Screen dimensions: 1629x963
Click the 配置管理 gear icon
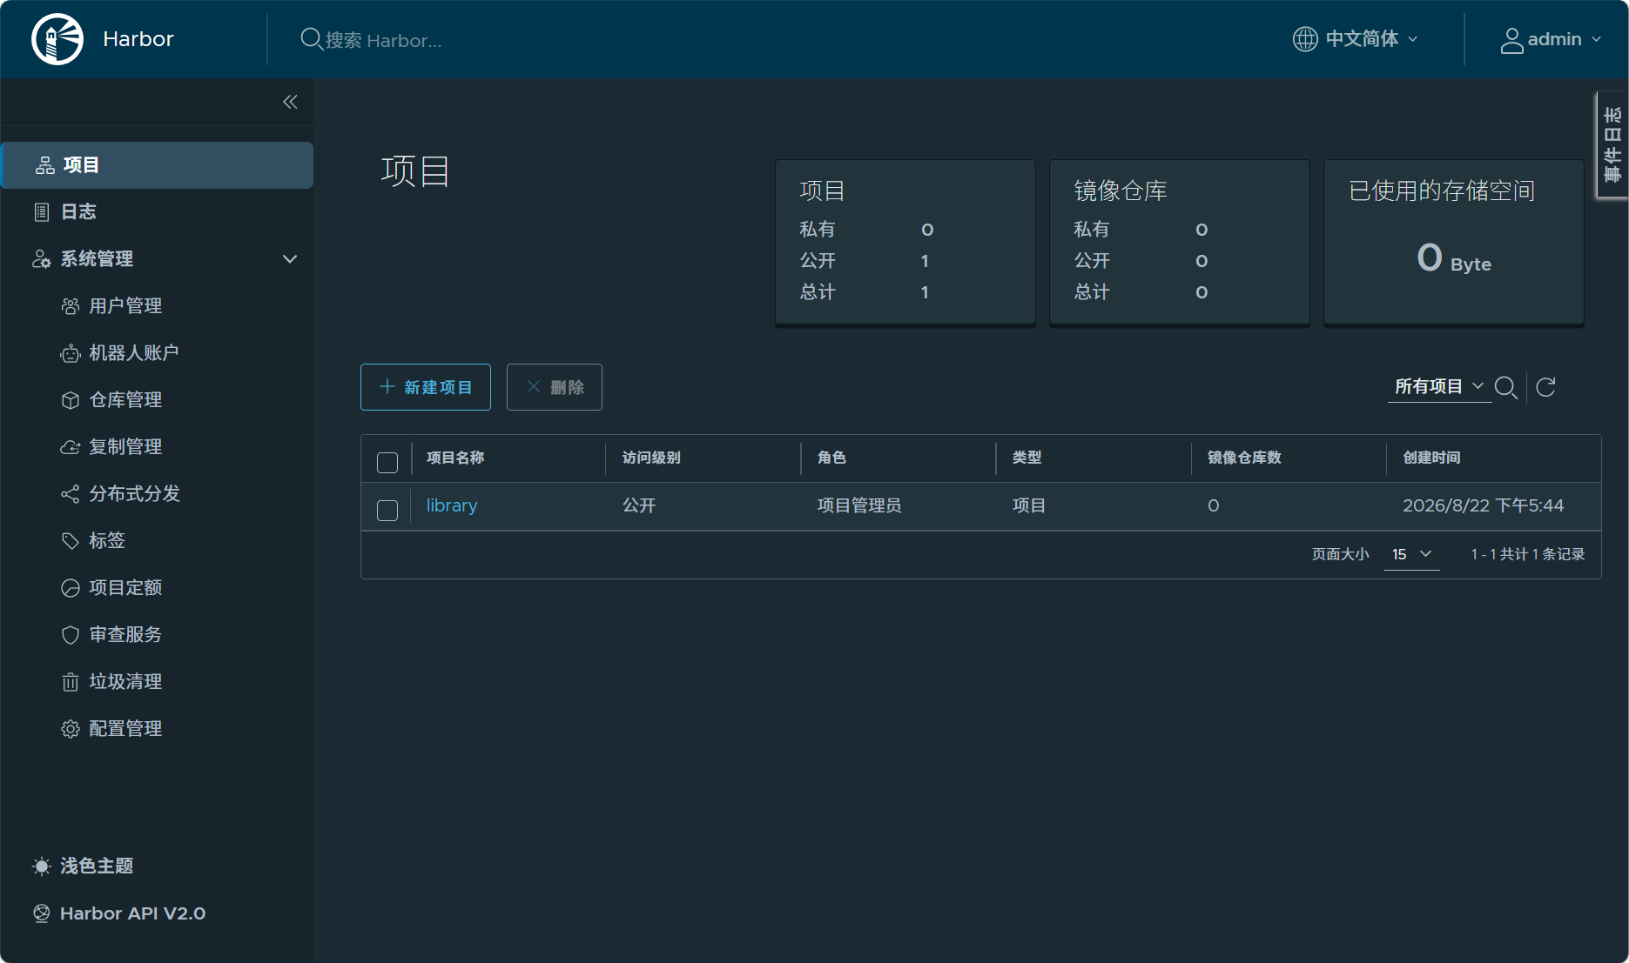click(x=71, y=729)
